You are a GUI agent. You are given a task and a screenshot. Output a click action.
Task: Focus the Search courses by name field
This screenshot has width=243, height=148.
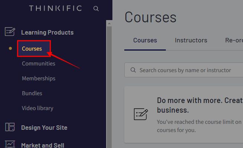184,70
